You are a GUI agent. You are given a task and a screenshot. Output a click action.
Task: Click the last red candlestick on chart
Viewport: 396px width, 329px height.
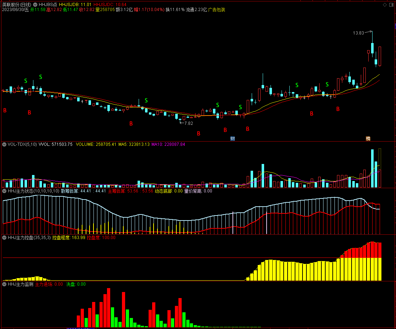[380, 56]
